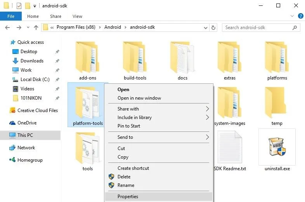
Task: Select This PC in the sidebar
Action: point(30,135)
